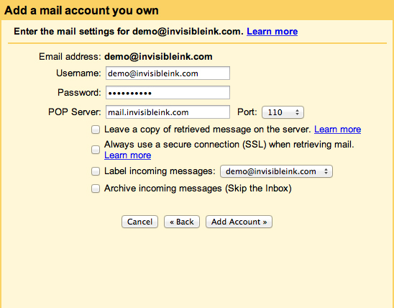Select the POP Server text box
Image resolution: width=394 pixels, height=308 pixels.
point(168,112)
